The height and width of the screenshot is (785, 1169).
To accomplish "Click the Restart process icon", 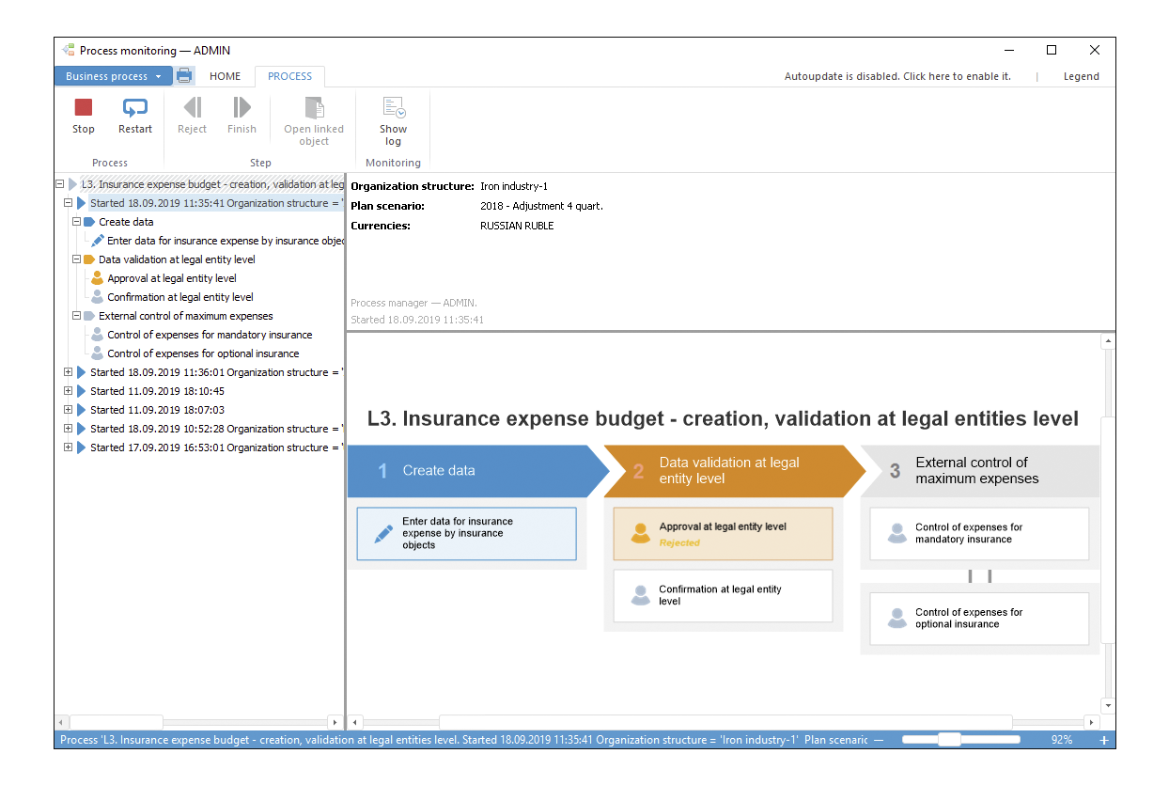I will pos(135,108).
